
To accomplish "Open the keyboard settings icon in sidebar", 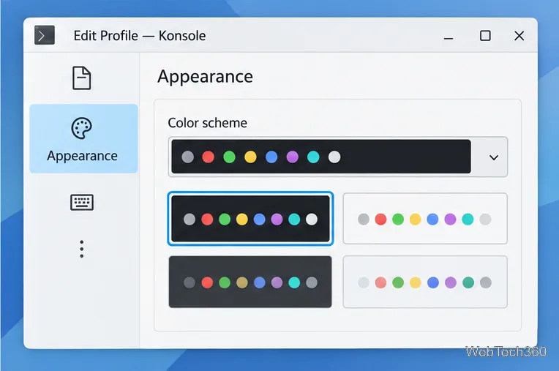I will coord(82,202).
